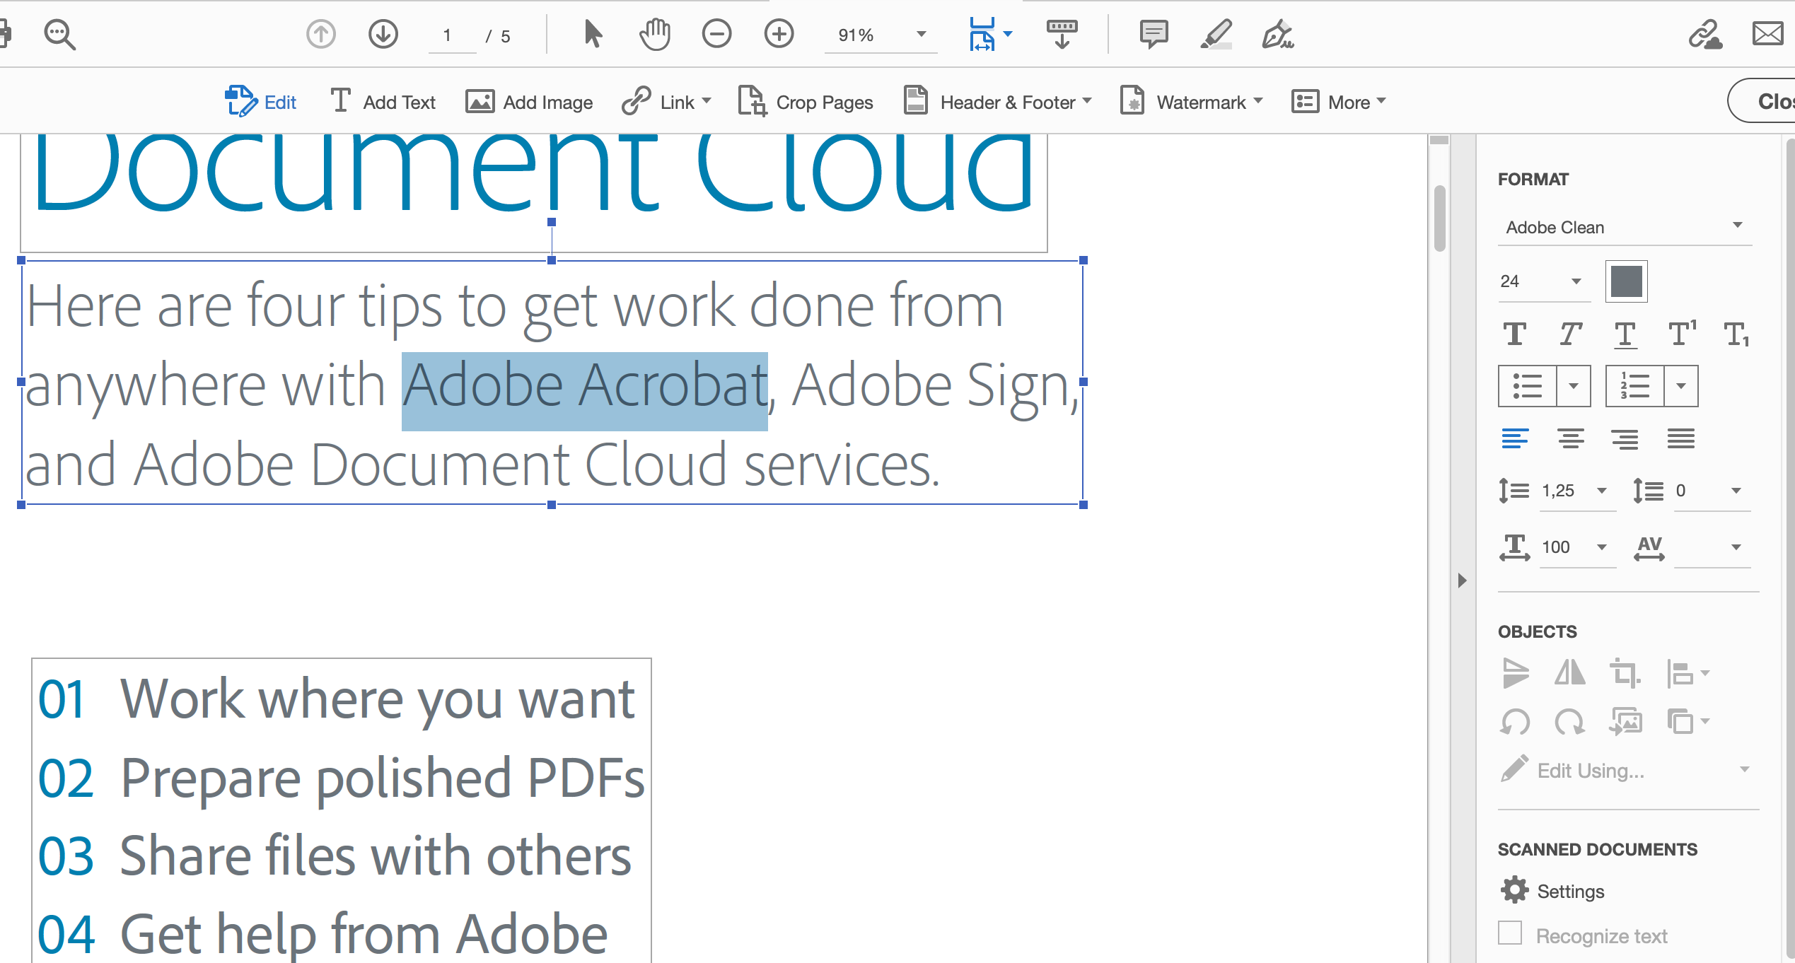Click the character spacing AV icon

(x=1649, y=547)
